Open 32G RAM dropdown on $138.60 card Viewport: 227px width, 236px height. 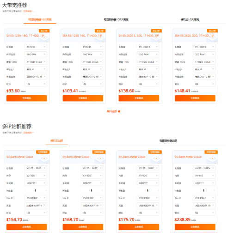click(x=148, y=54)
